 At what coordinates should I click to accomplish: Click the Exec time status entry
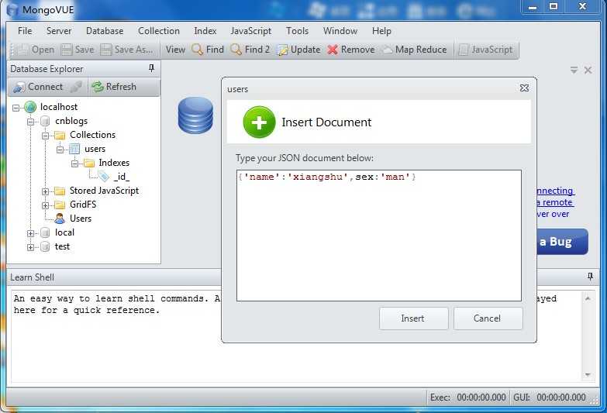point(468,398)
